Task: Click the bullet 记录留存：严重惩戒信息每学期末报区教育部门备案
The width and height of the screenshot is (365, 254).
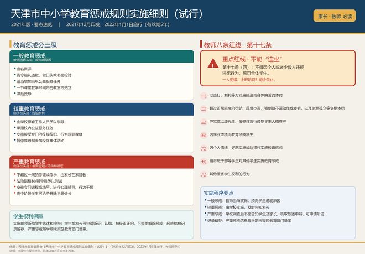Action: point(248,221)
